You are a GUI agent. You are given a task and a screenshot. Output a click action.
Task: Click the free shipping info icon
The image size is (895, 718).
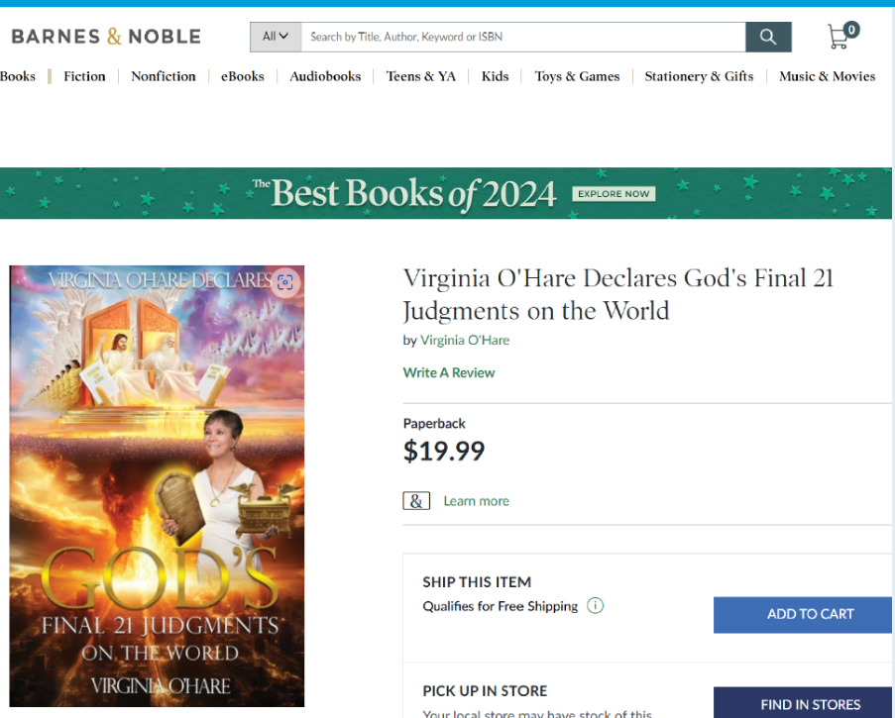pyautogui.click(x=595, y=606)
